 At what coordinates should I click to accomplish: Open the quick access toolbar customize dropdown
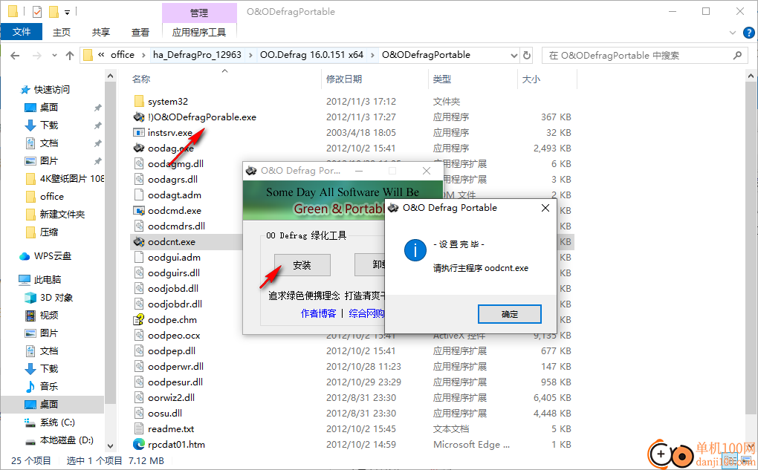pyautogui.click(x=67, y=12)
